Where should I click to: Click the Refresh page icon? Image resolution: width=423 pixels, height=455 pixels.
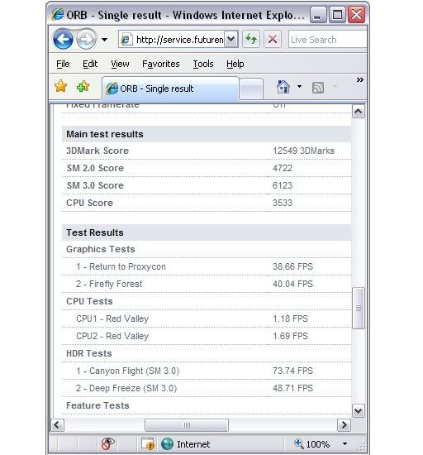pyautogui.click(x=251, y=39)
